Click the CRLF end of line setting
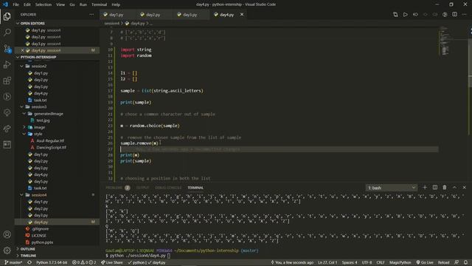This screenshot has height=266, width=472. 381,262
